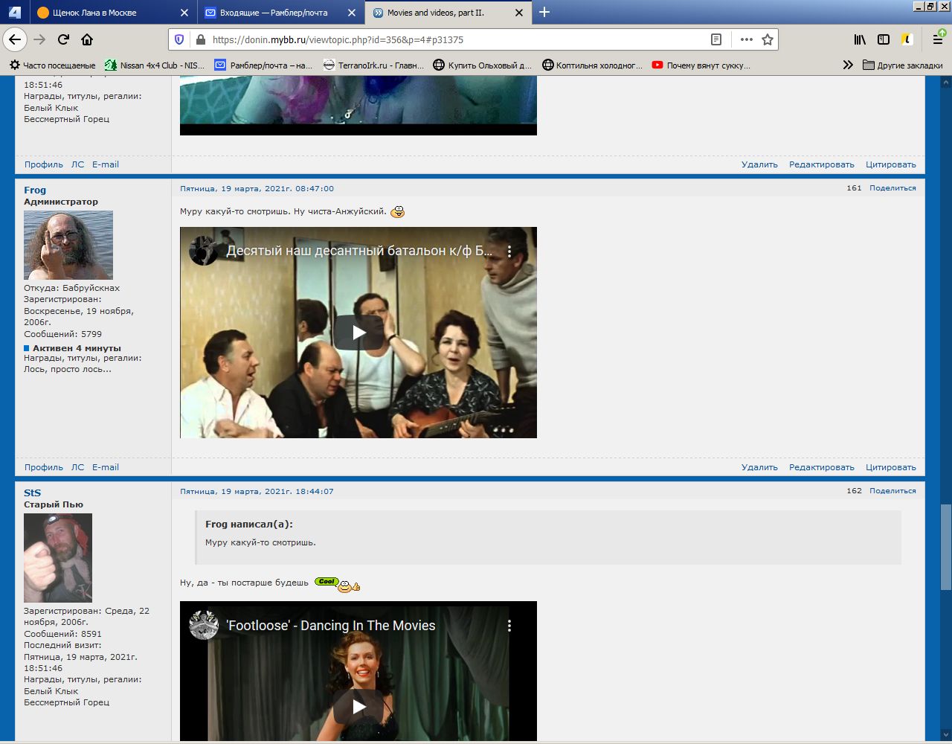Image resolution: width=952 pixels, height=744 pixels.
Task: Click the forward navigation arrow
Action: pyautogui.click(x=39, y=39)
